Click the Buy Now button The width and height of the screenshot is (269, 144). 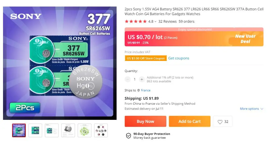[x=146, y=121]
